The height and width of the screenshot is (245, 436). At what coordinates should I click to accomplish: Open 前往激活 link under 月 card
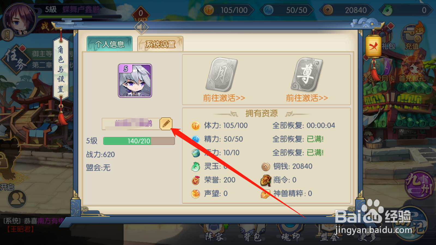click(x=224, y=98)
